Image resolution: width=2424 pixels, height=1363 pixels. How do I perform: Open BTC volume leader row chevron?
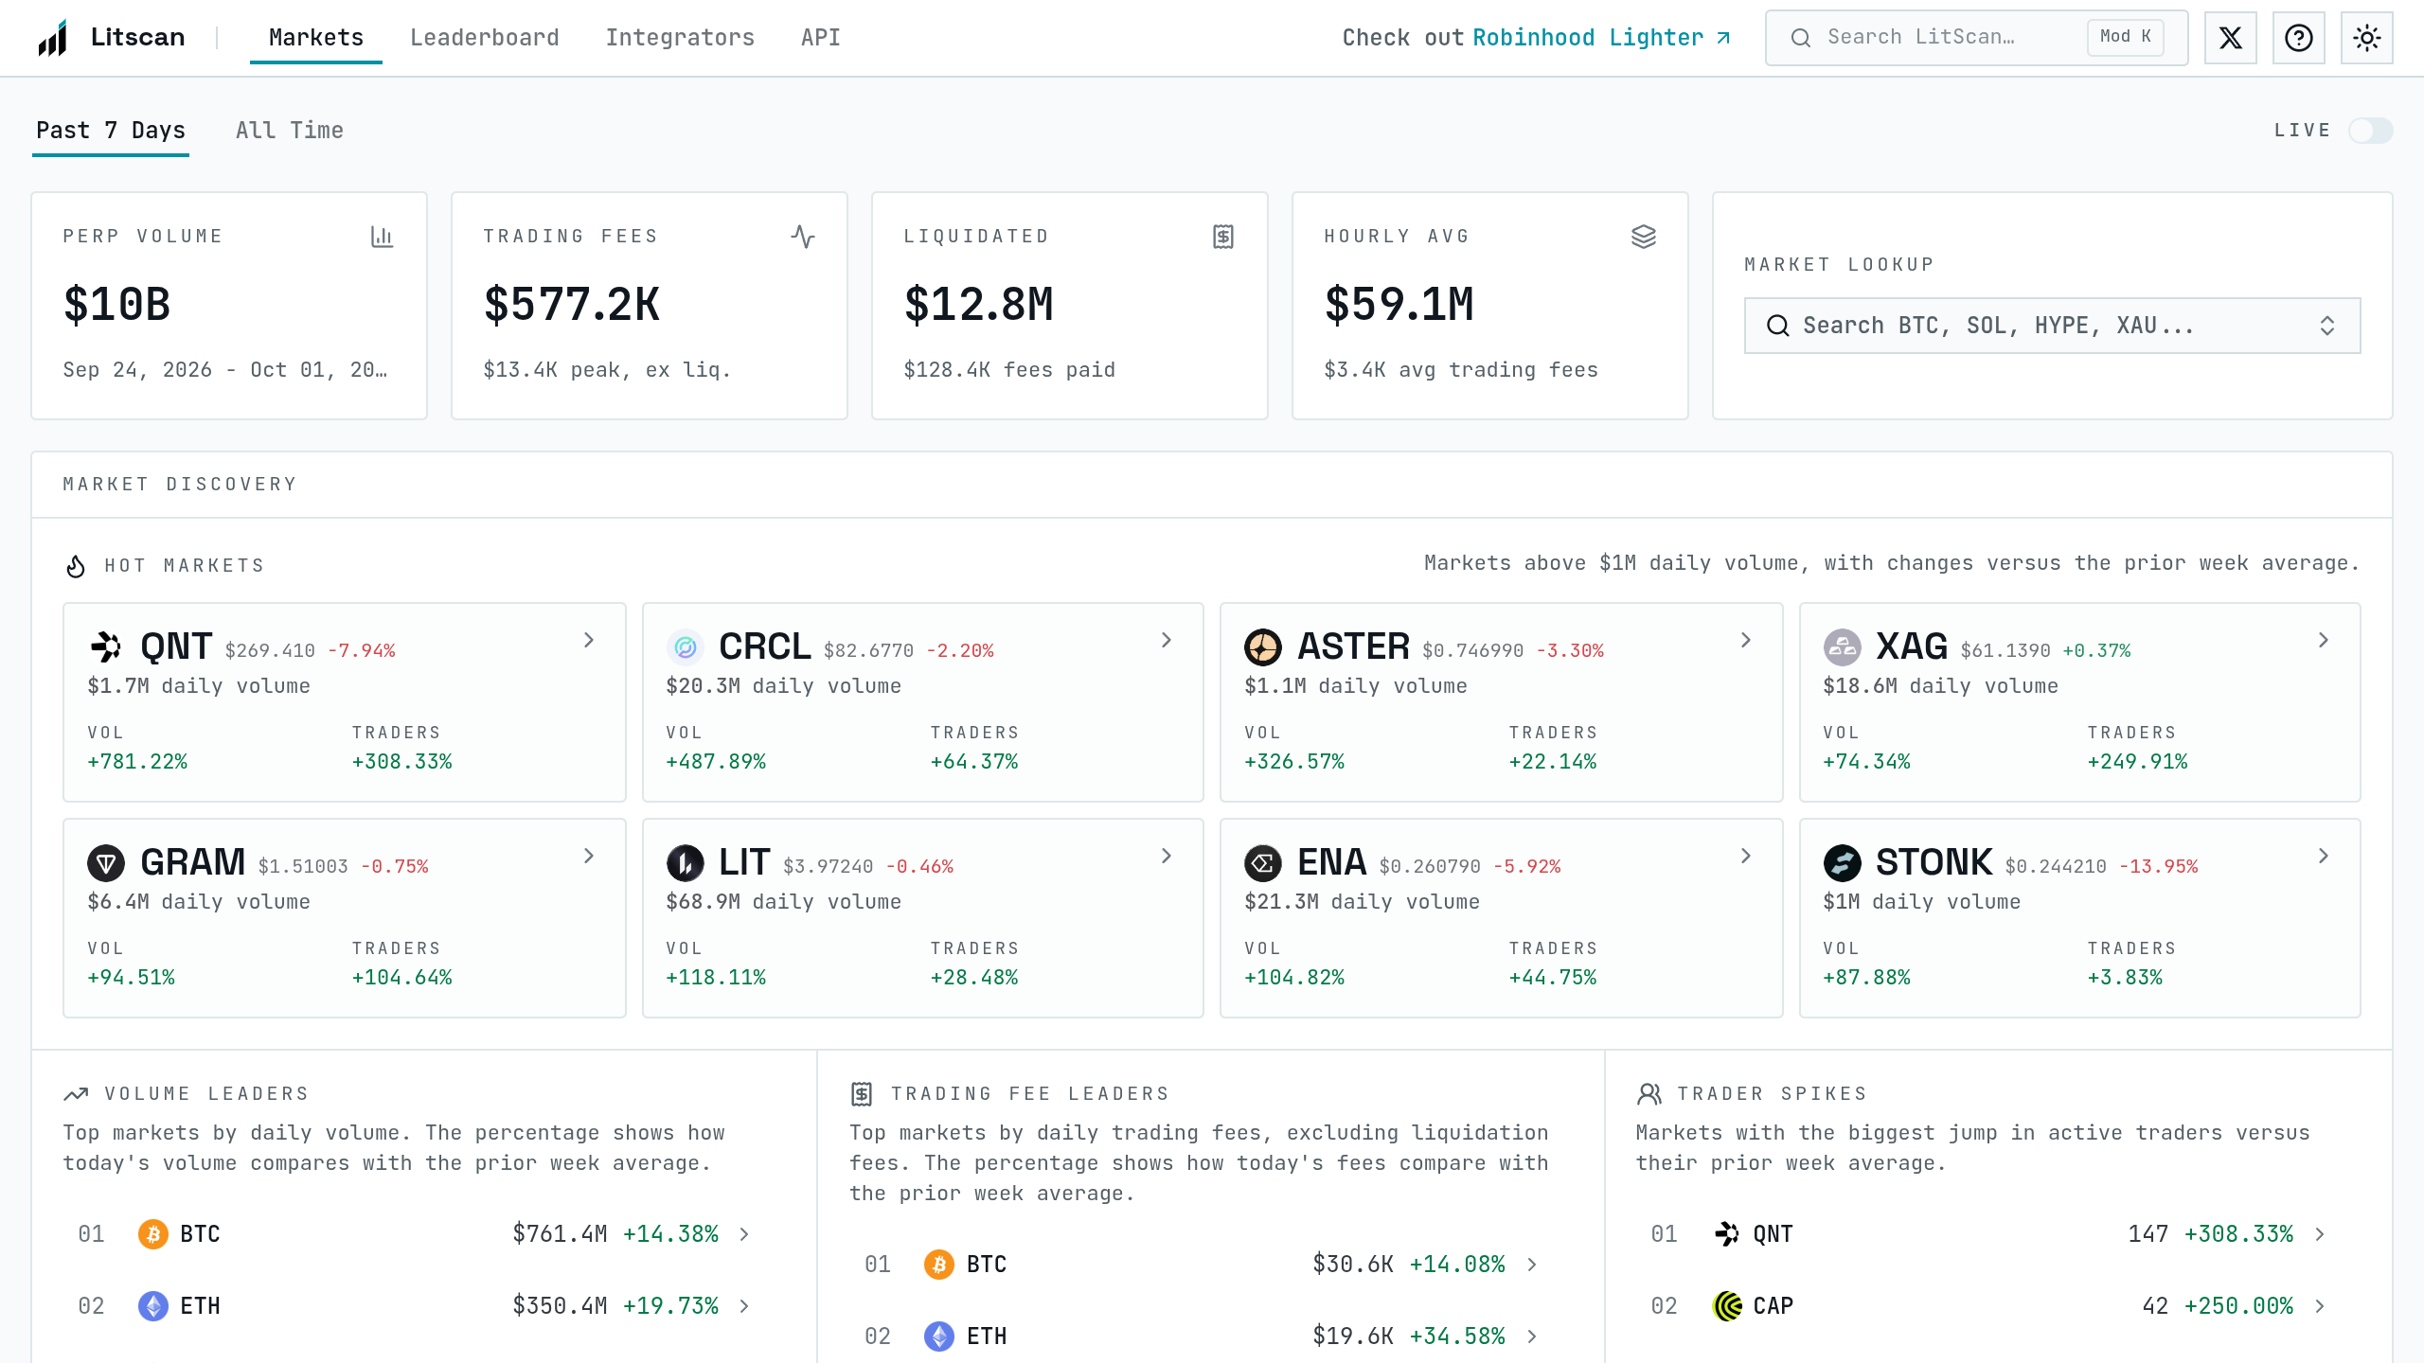coord(744,1234)
